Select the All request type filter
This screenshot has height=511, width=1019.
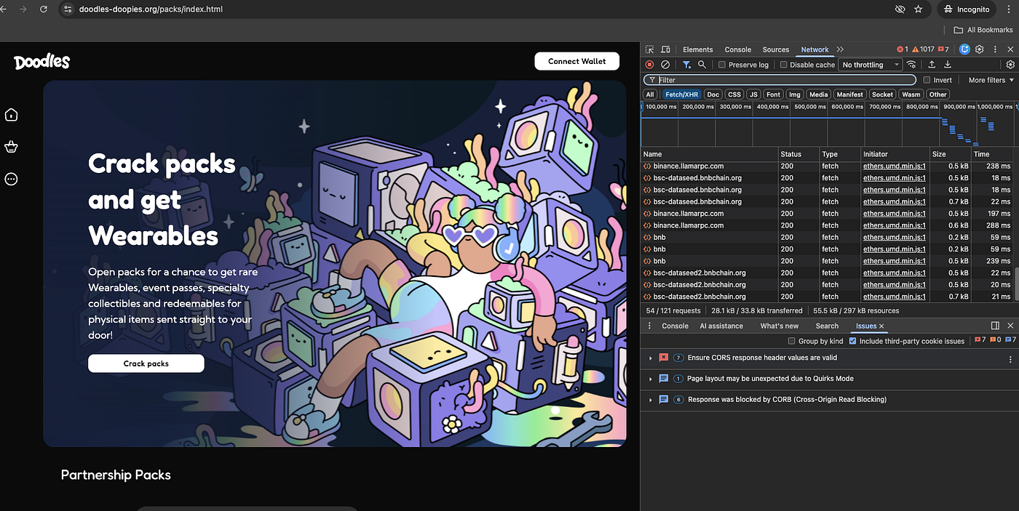point(650,94)
